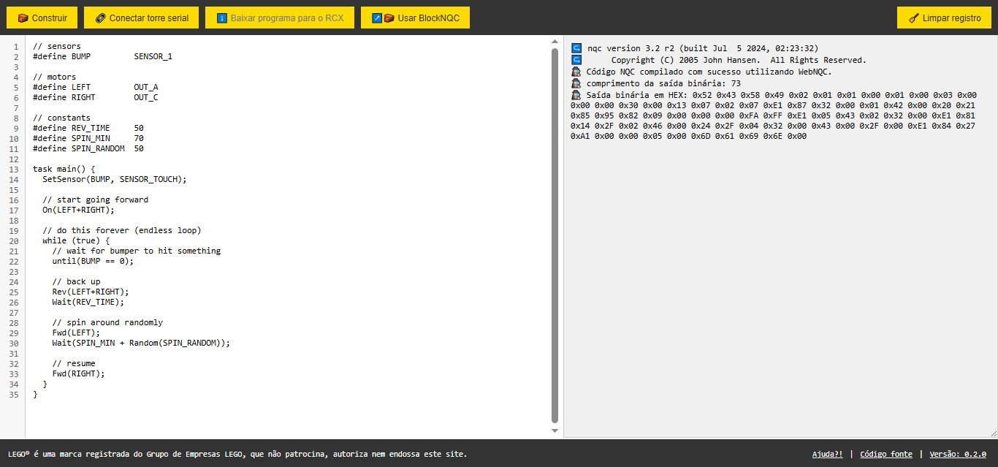Click the '// motors' comment
Image resolution: width=998 pixels, height=467 pixels.
pos(55,77)
